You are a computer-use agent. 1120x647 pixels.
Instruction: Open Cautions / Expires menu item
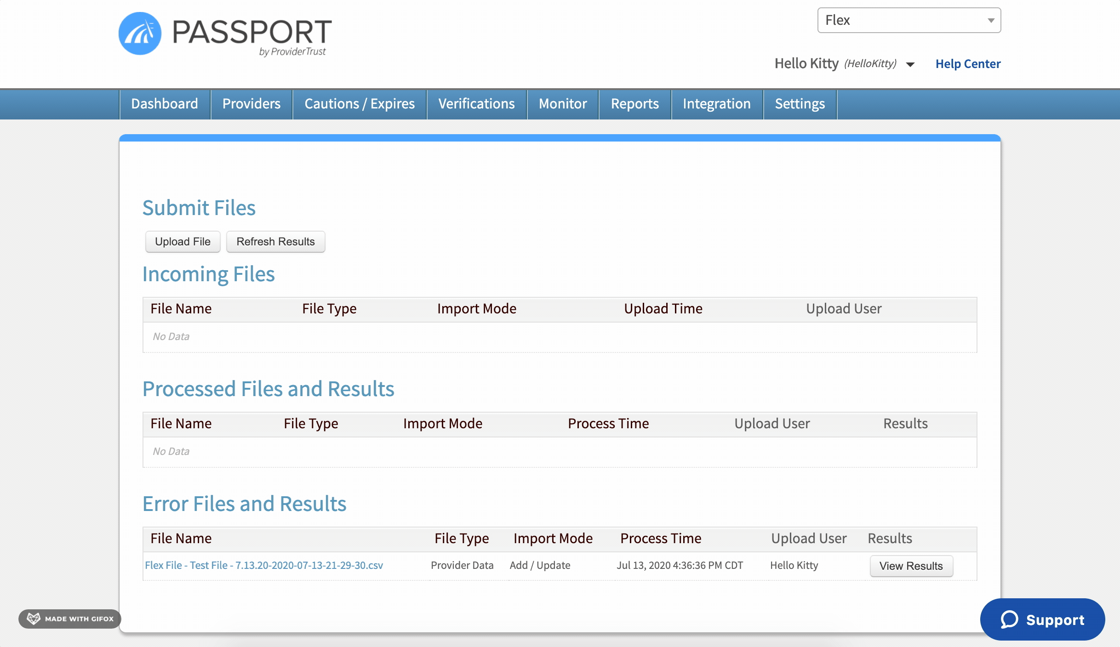pos(360,104)
